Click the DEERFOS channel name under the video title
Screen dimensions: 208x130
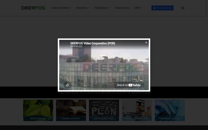76,46
